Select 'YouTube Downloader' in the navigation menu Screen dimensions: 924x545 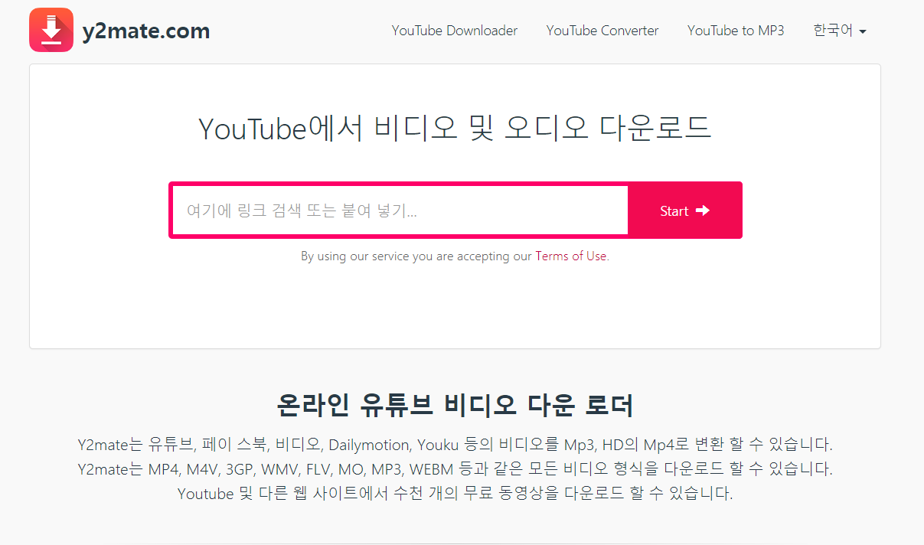click(454, 31)
